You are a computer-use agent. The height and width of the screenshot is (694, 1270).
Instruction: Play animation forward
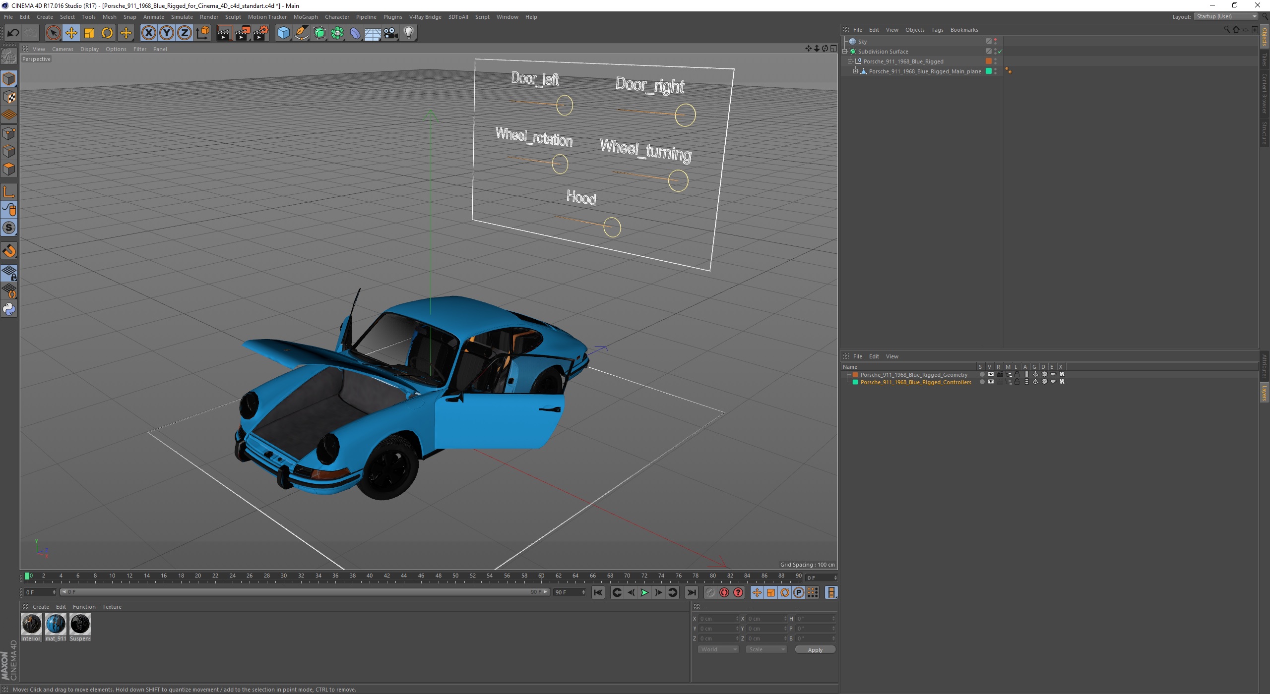(644, 592)
